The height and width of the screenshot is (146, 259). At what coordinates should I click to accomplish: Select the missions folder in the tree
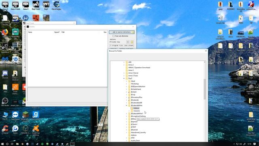click(136, 111)
